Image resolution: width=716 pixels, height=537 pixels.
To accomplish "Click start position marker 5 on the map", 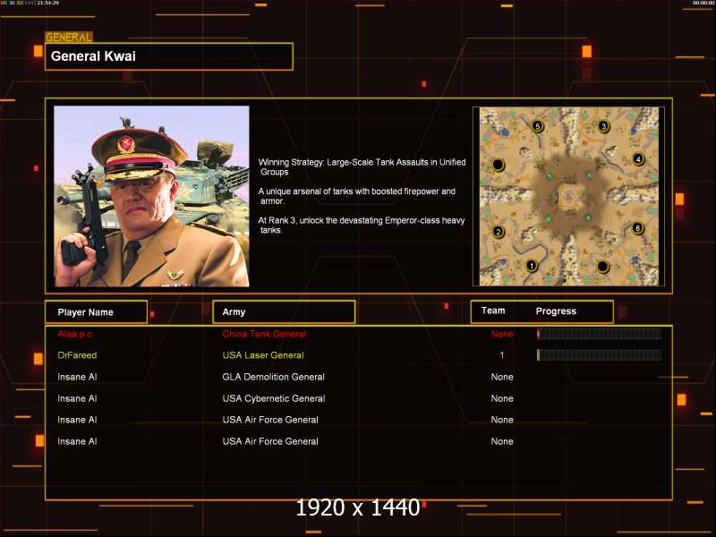I will pos(538,126).
